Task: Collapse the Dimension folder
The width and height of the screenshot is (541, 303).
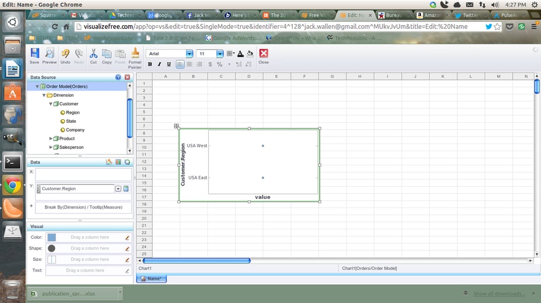Action: pyautogui.click(x=44, y=95)
